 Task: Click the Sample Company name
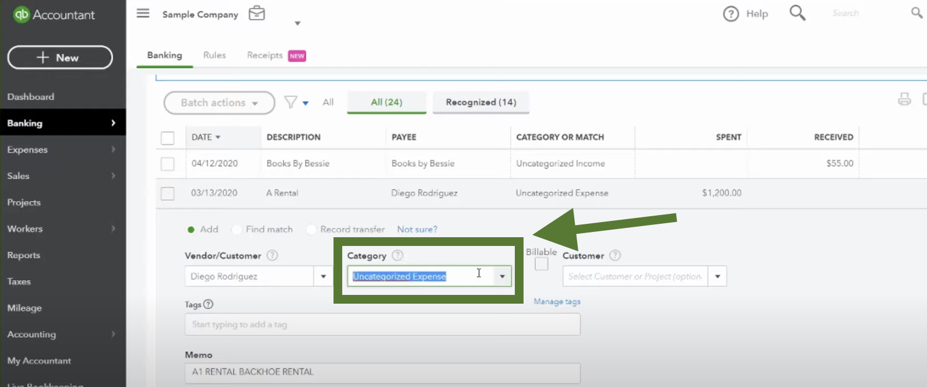[x=200, y=15]
